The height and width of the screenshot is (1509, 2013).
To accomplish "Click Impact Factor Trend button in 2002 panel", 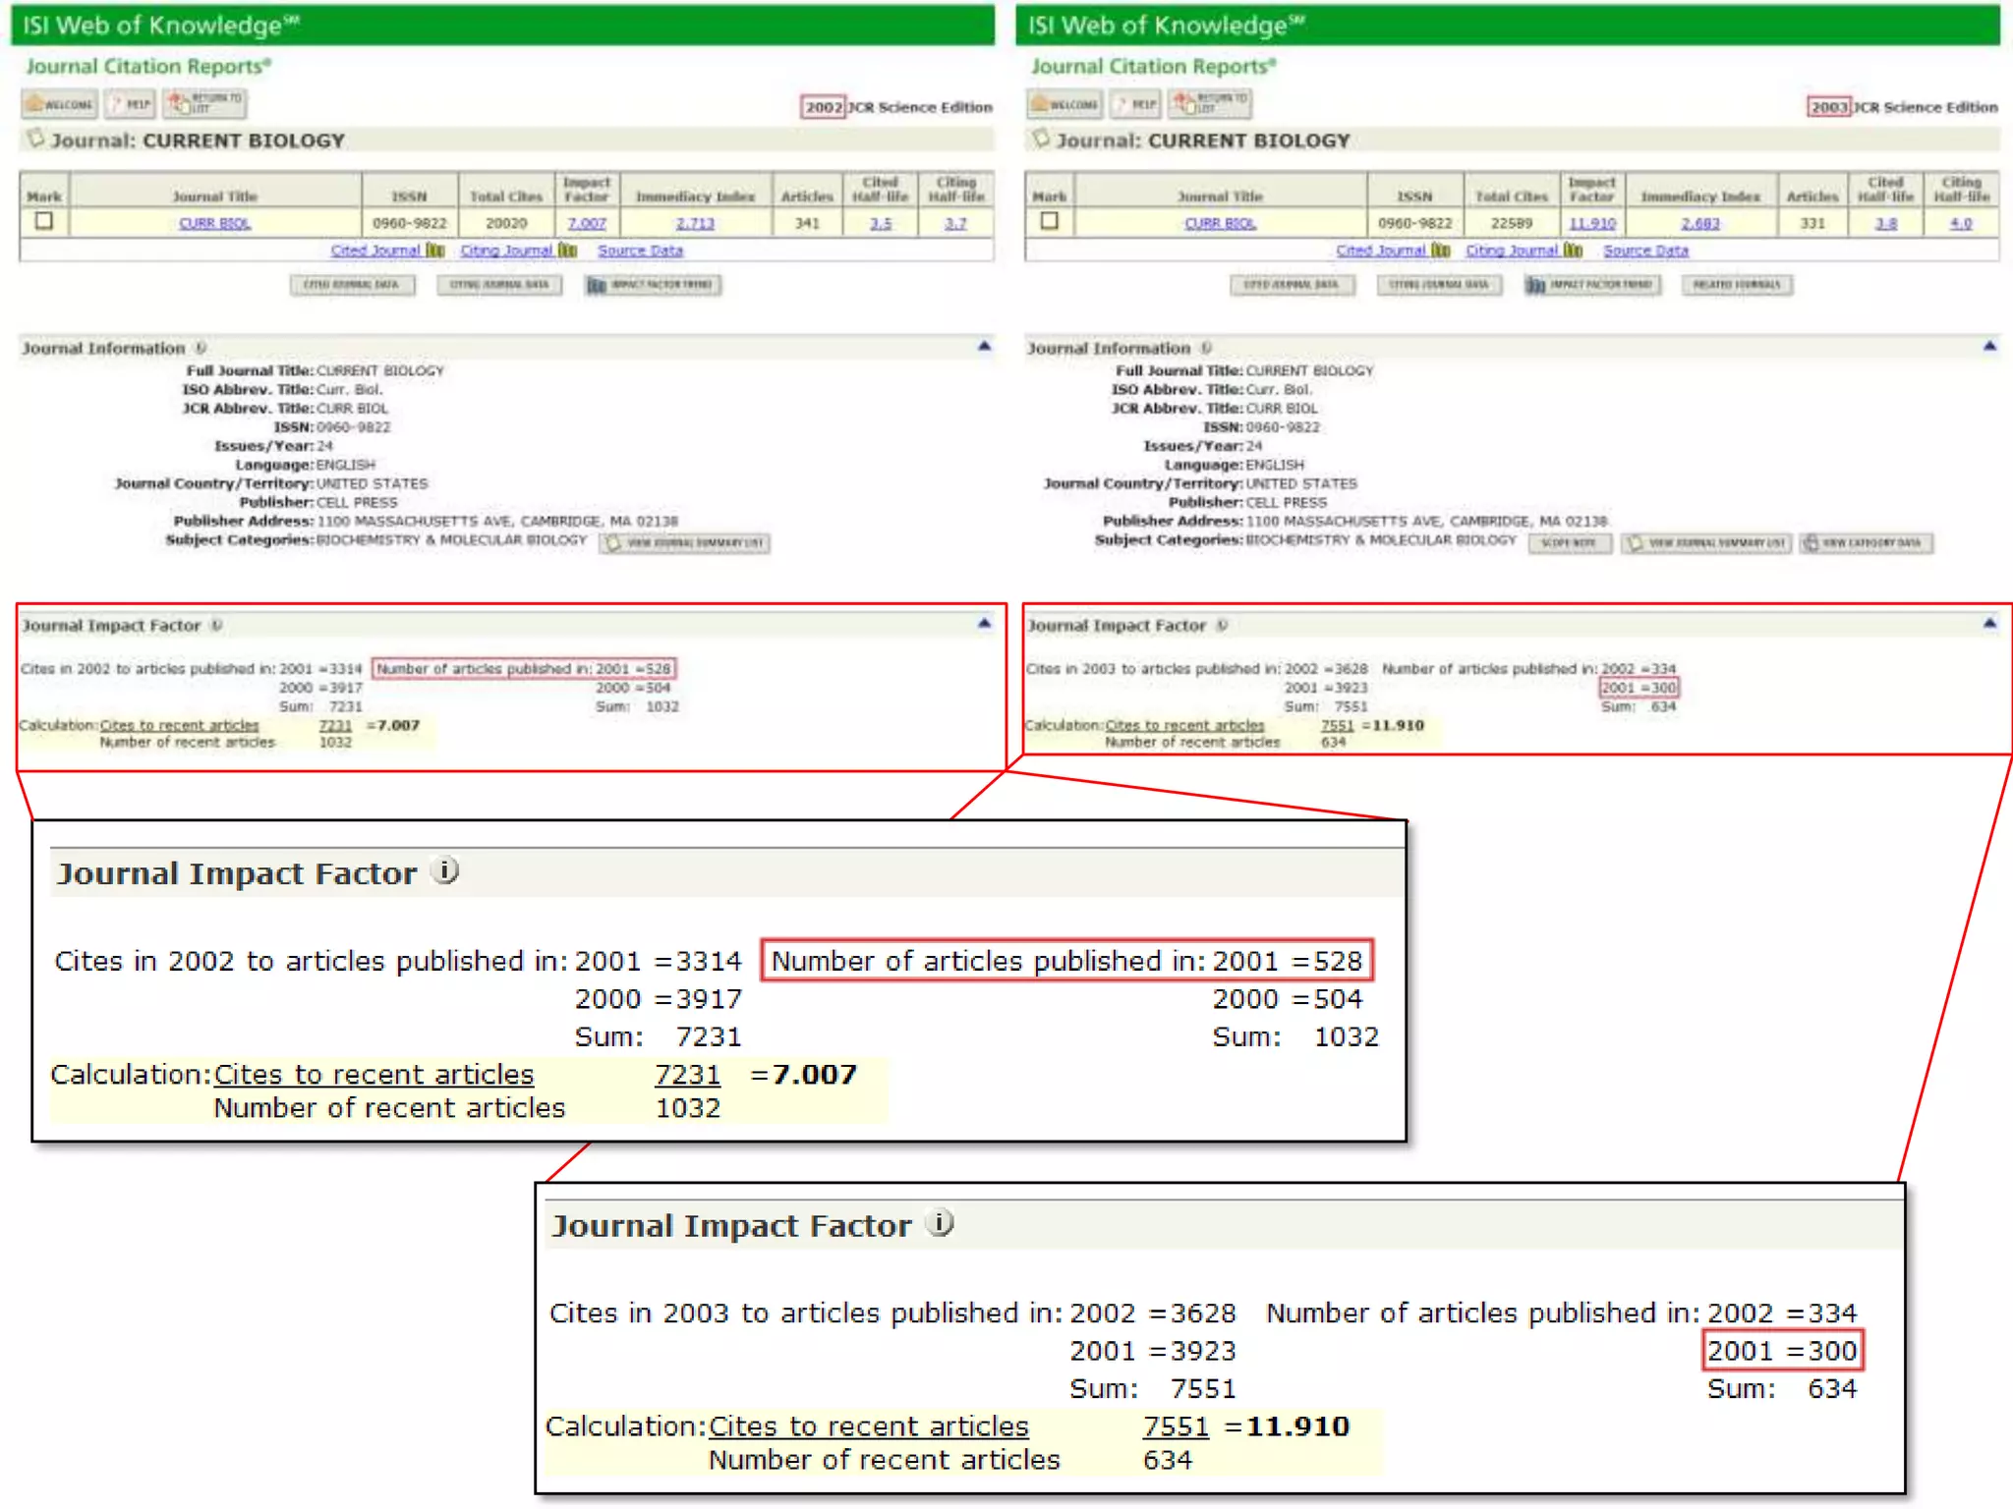I will point(653,285).
